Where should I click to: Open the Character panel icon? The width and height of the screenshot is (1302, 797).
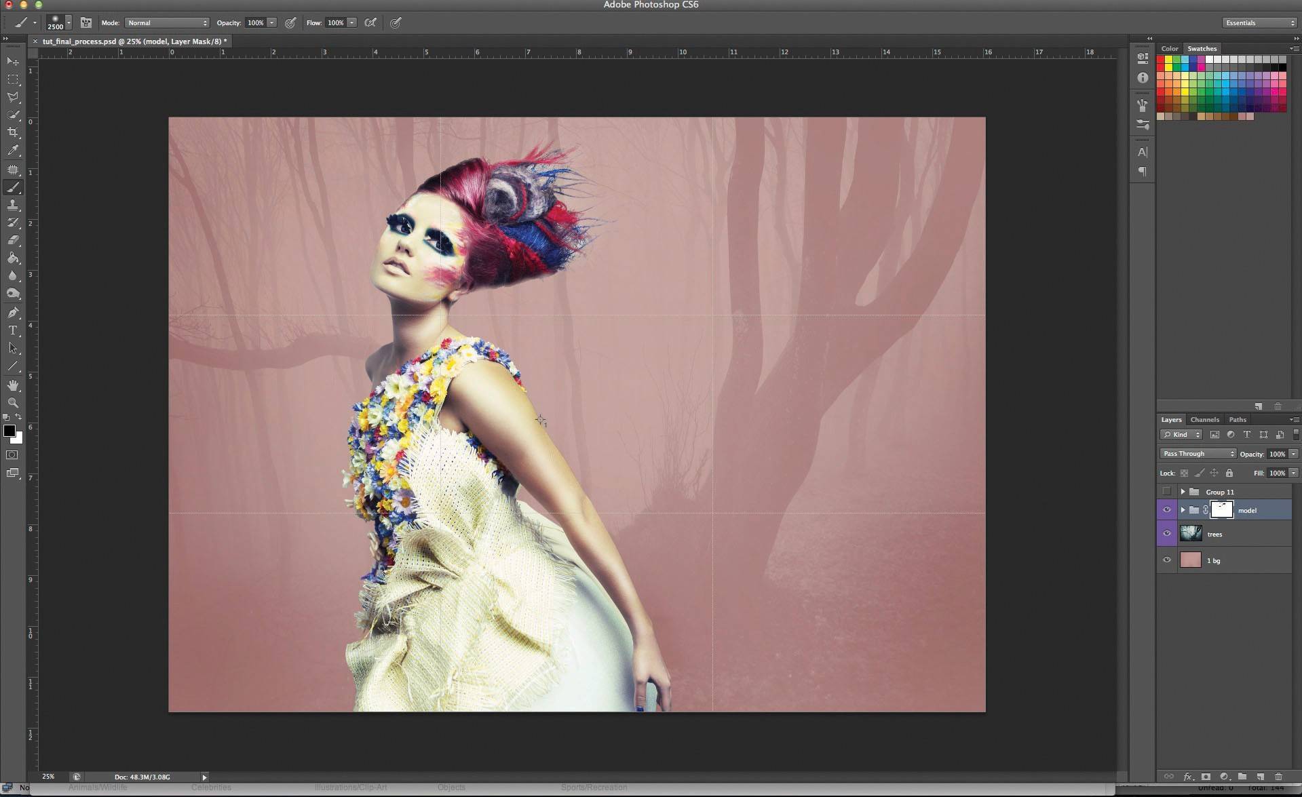point(1143,152)
